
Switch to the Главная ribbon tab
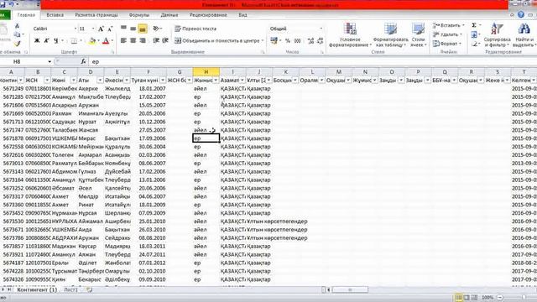tap(26, 15)
